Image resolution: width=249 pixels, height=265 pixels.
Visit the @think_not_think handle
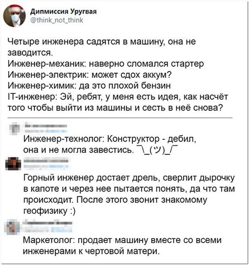57,20
